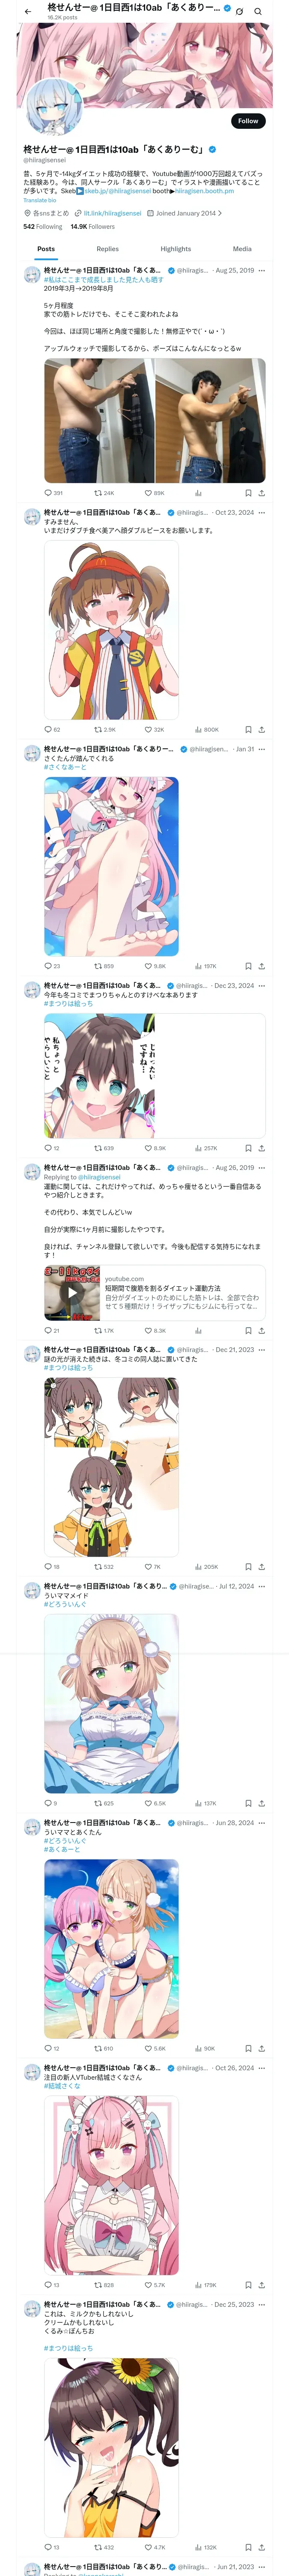The image size is (289, 2576).
Task: Share the Jan 31 post
Action: 261,967
